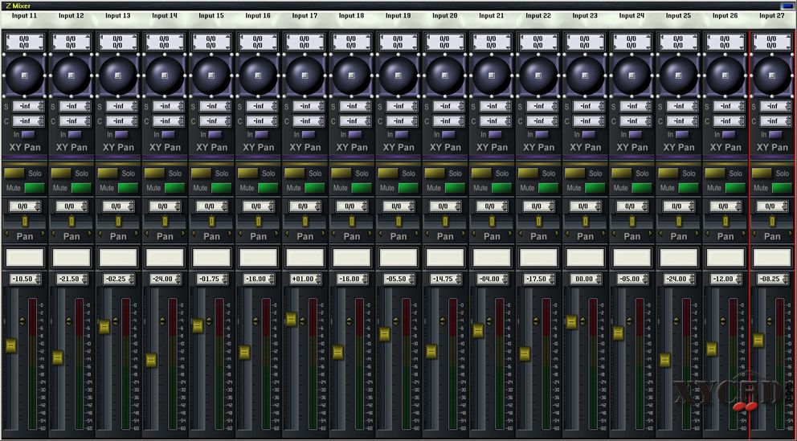Click fader nudge arrows beside Input 16 fader
The width and height of the screenshot is (797, 441).
(255, 321)
